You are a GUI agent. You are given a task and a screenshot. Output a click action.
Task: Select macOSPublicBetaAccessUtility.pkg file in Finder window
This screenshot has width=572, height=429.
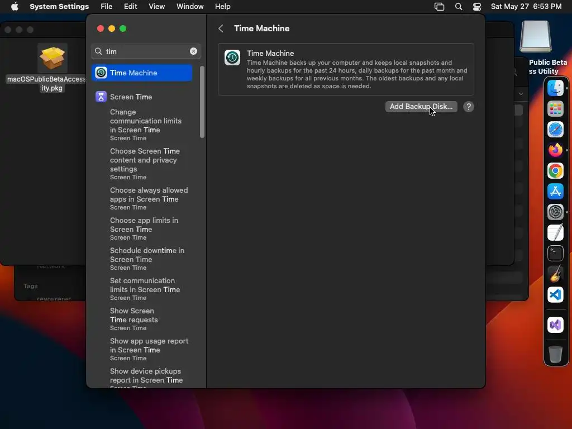[52, 68]
